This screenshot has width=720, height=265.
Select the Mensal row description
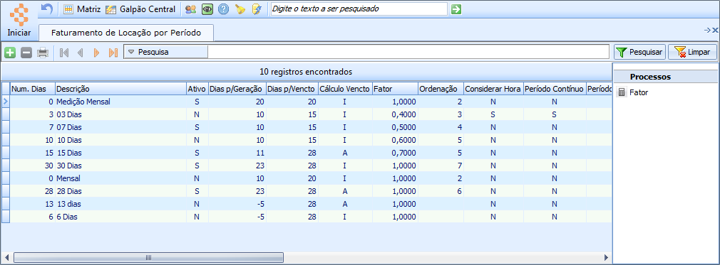point(68,178)
